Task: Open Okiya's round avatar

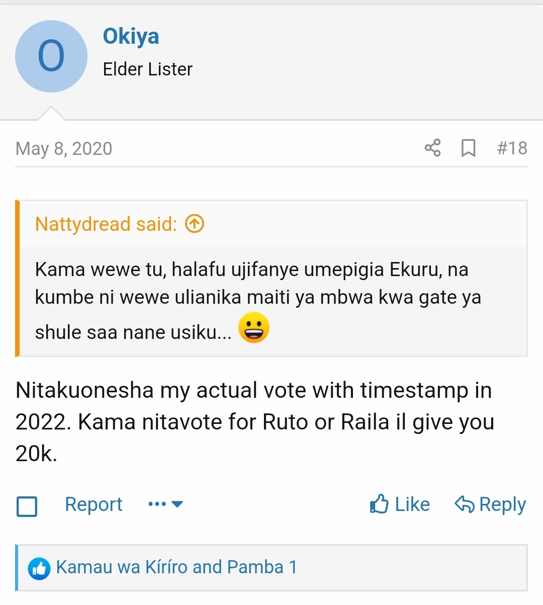Action: [x=51, y=56]
